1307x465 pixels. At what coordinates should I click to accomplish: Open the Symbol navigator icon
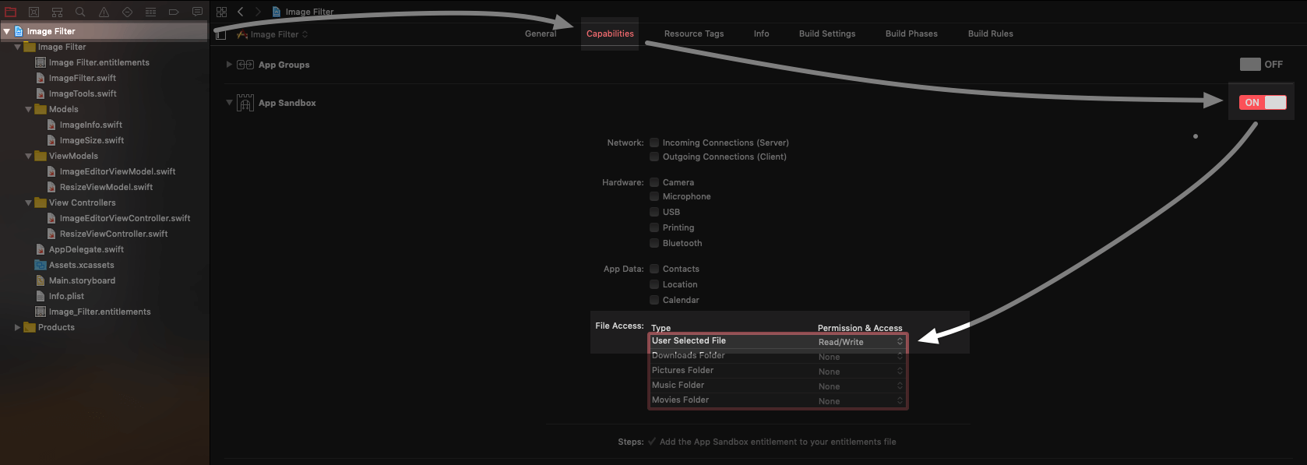[57, 12]
